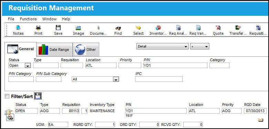
Task: Click the Priority filter input field
Action: [130, 65]
